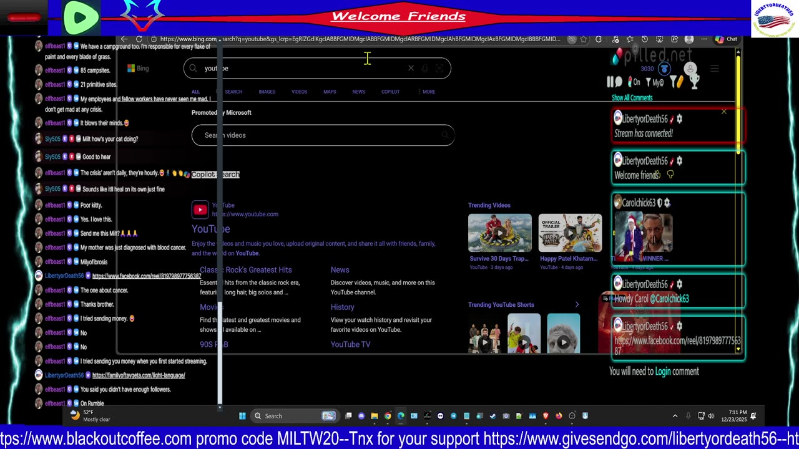799x449 pixels.
Task: Pause the chat with pause-bubble icon
Action: (615, 82)
